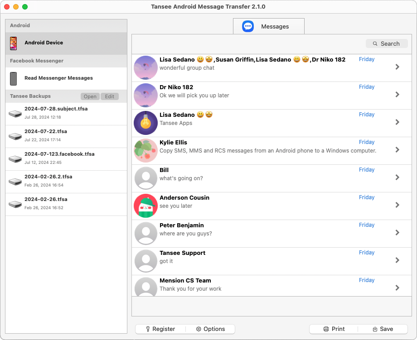Click the Friday date on Dr Niko 182 row

(367, 87)
